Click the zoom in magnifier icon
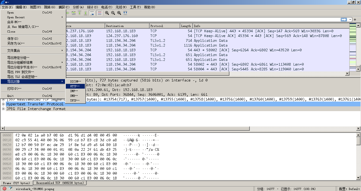Viewport: 361px width, 191px height. (107, 13)
